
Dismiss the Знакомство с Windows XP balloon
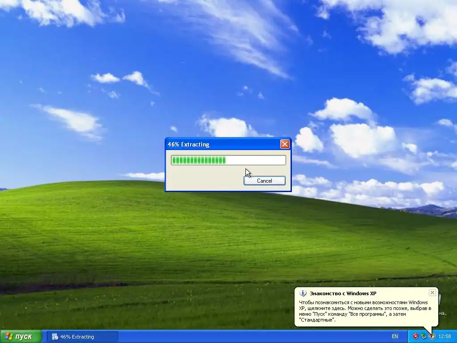click(432, 293)
